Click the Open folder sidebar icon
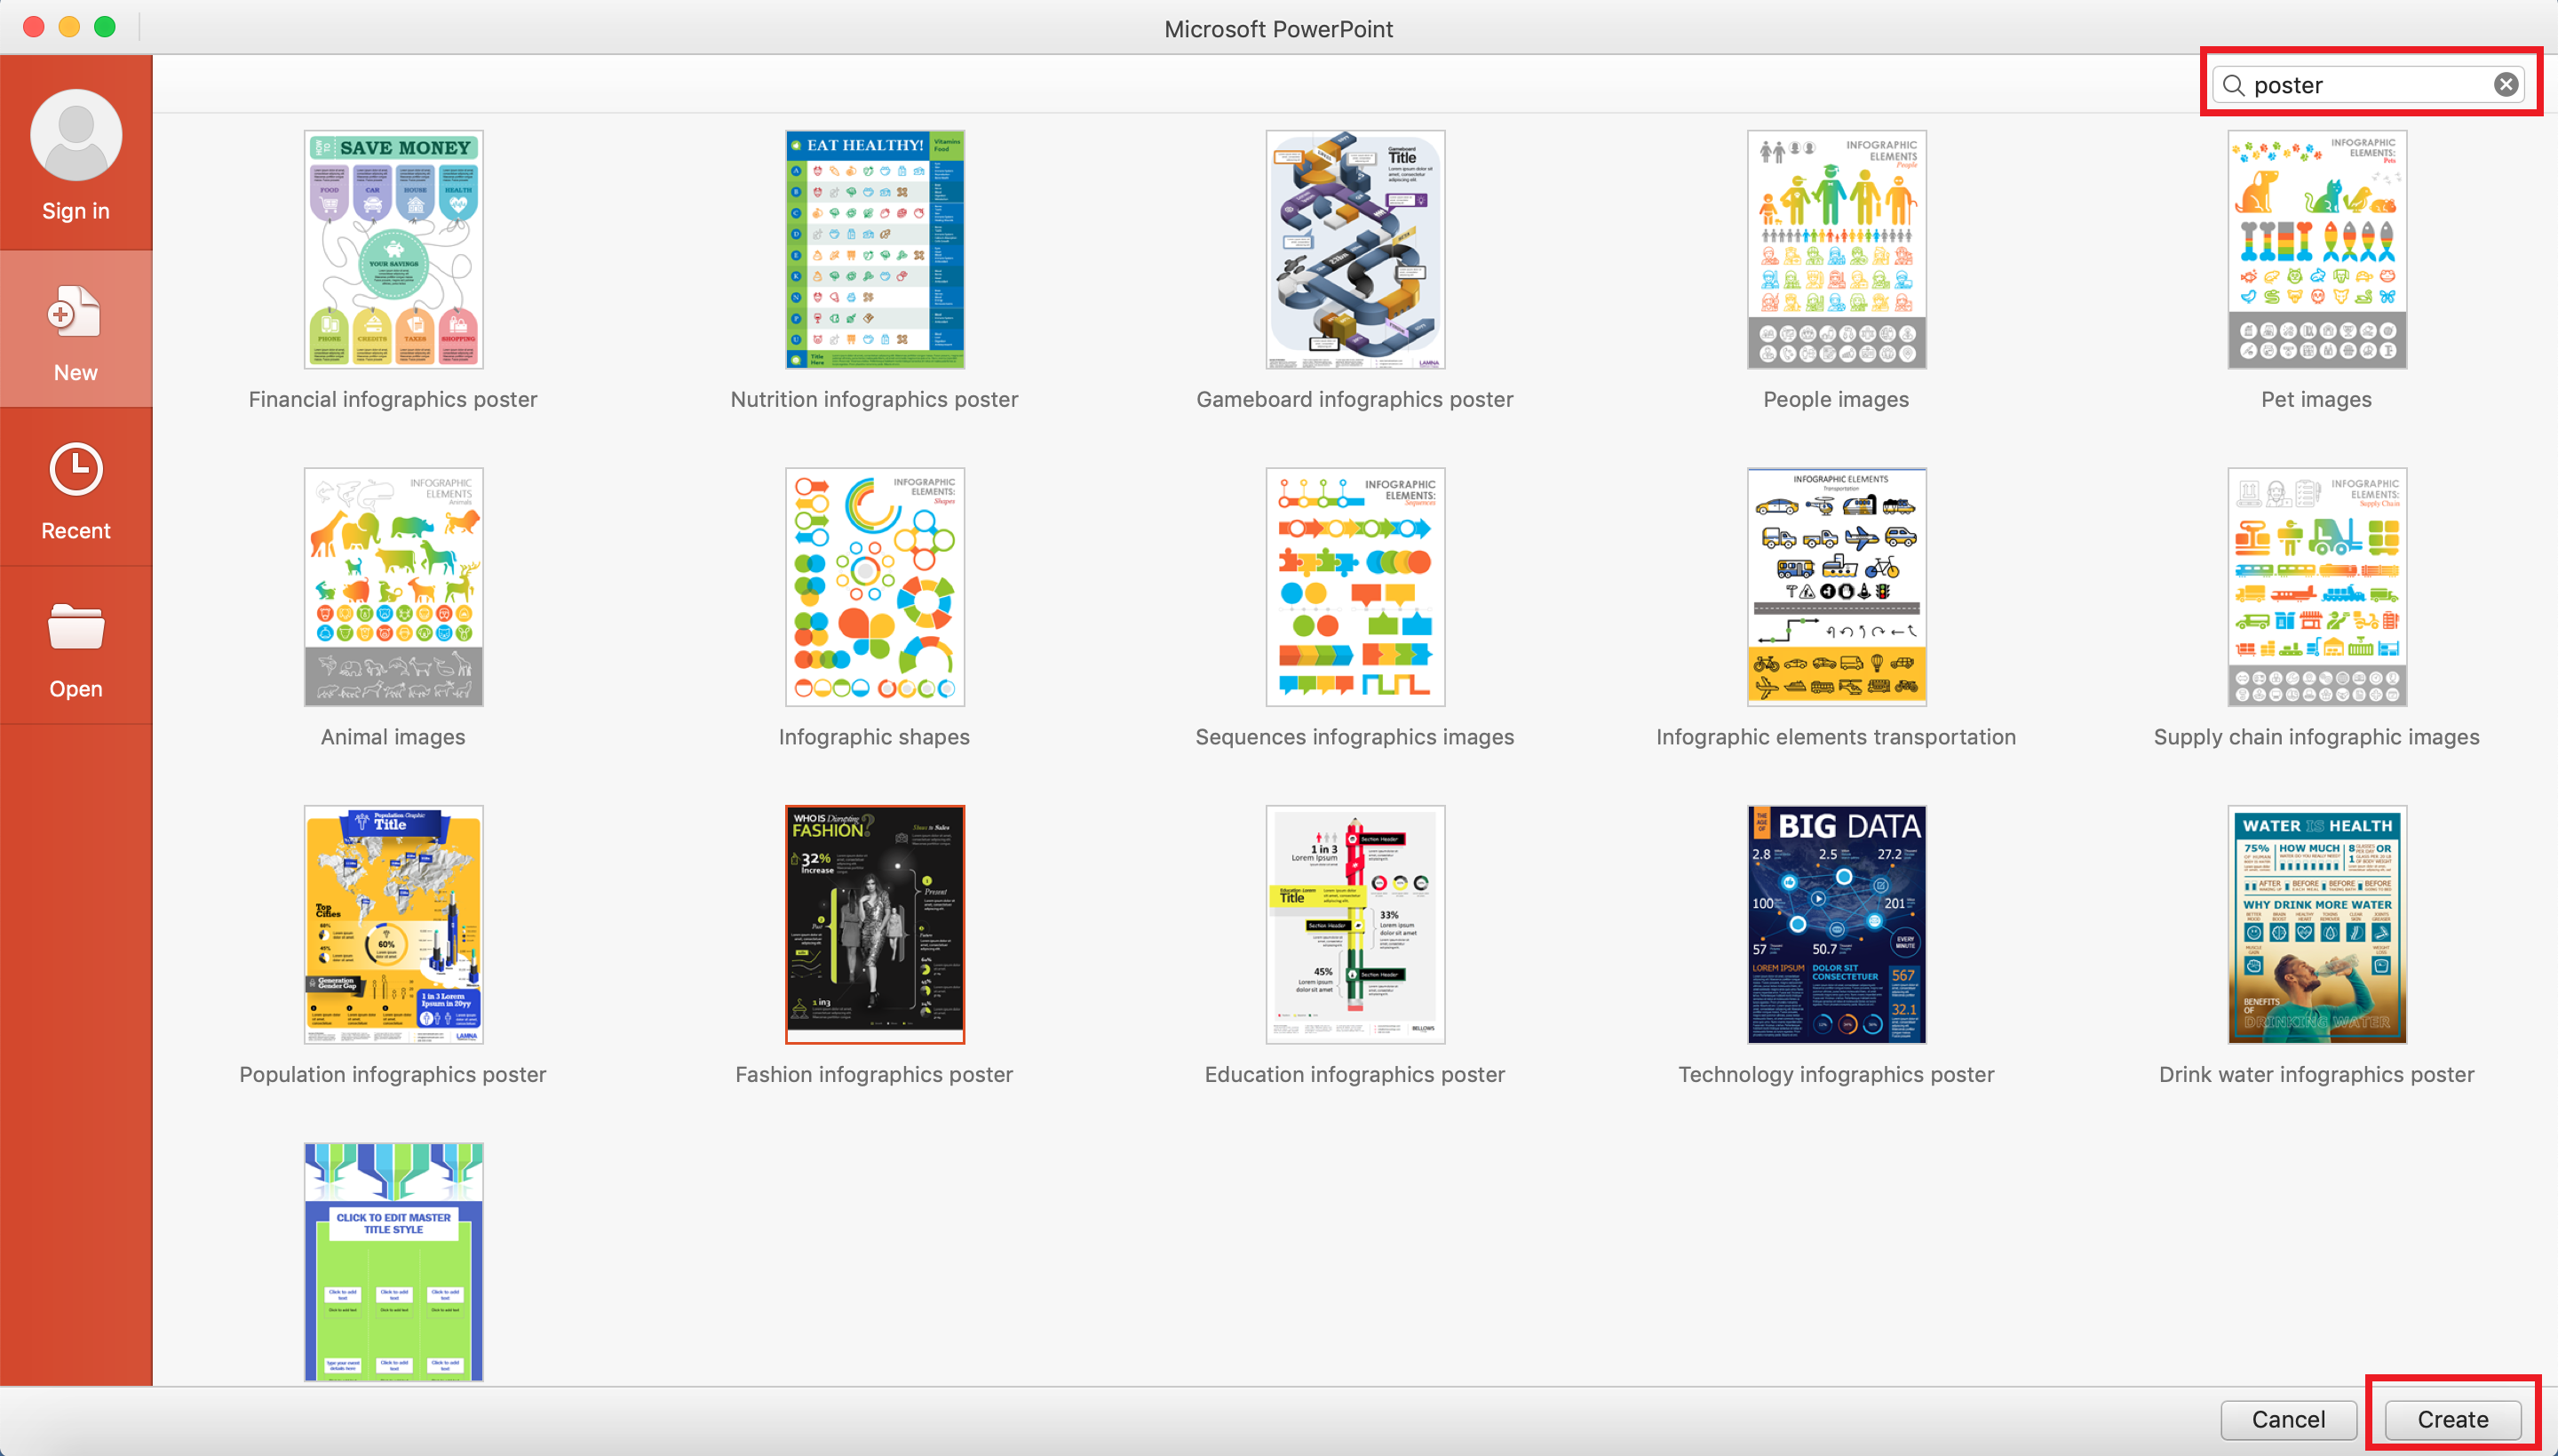 point(76,627)
